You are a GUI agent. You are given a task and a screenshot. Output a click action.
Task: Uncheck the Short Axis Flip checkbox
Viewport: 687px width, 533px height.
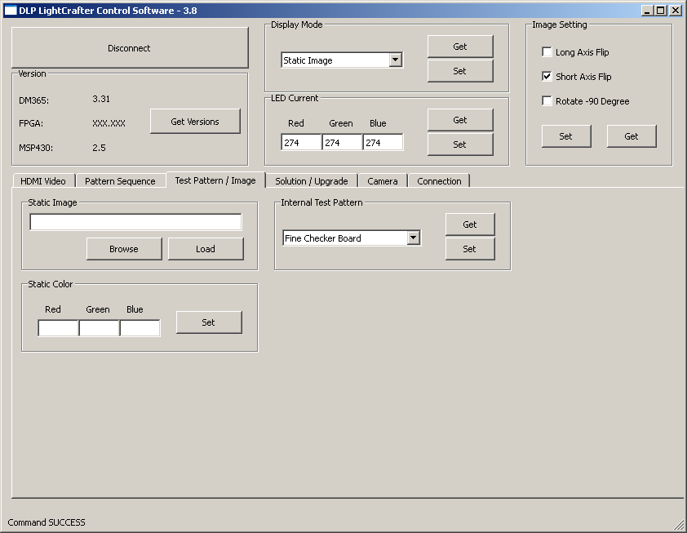coord(547,77)
